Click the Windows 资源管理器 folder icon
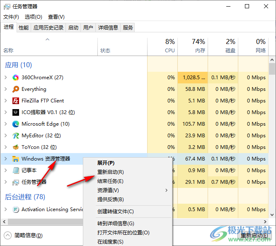 pyautogui.click(x=15, y=159)
